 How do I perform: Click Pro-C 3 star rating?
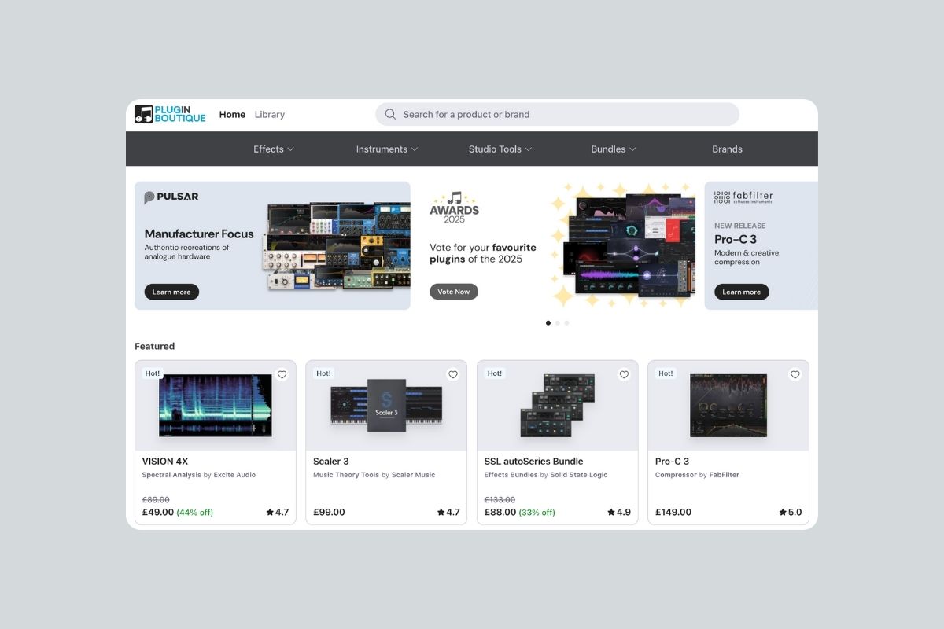(791, 512)
